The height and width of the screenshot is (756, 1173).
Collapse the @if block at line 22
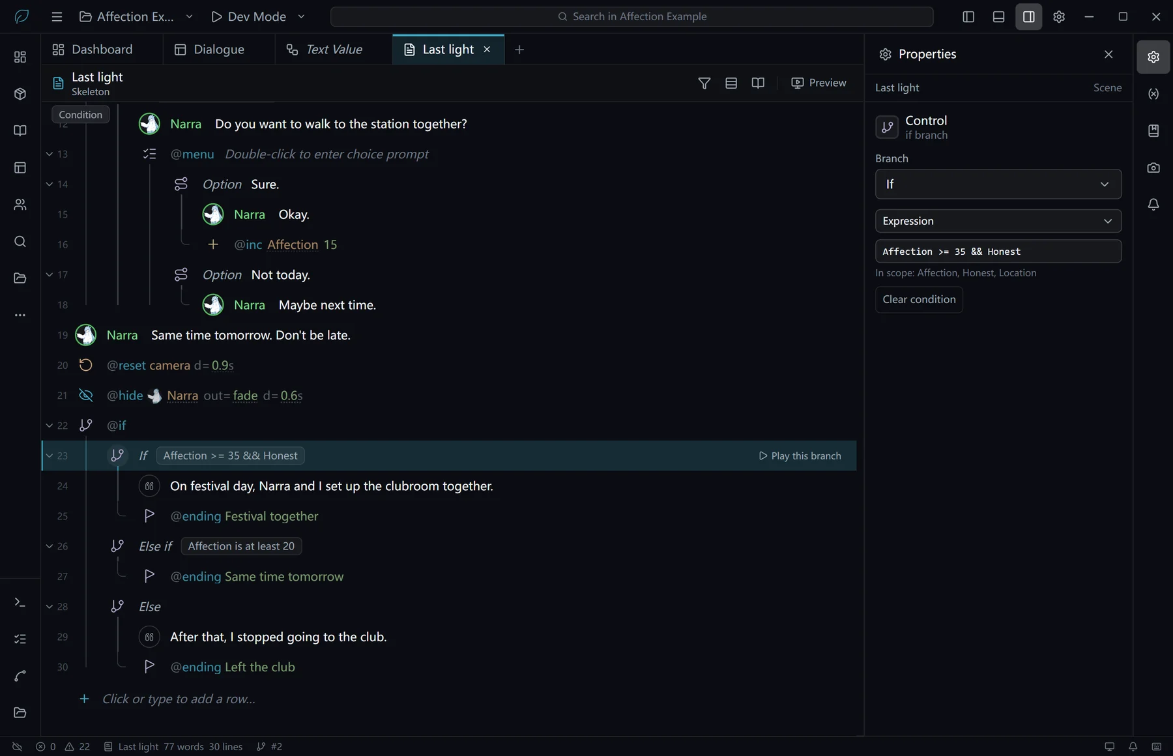click(x=50, y=426)
